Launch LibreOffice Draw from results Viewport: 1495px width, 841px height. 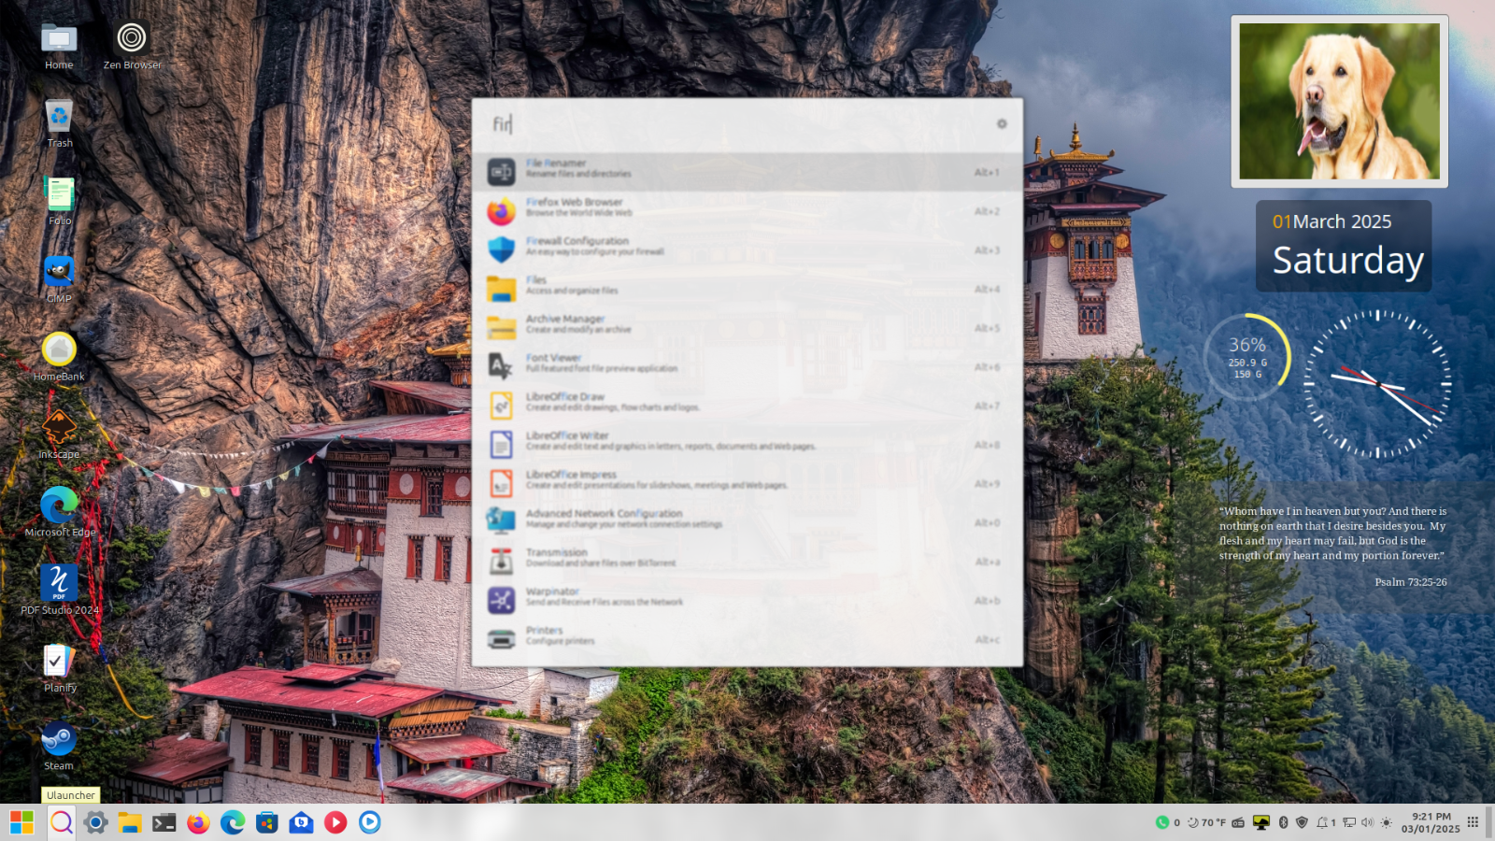tap(747, 406)
